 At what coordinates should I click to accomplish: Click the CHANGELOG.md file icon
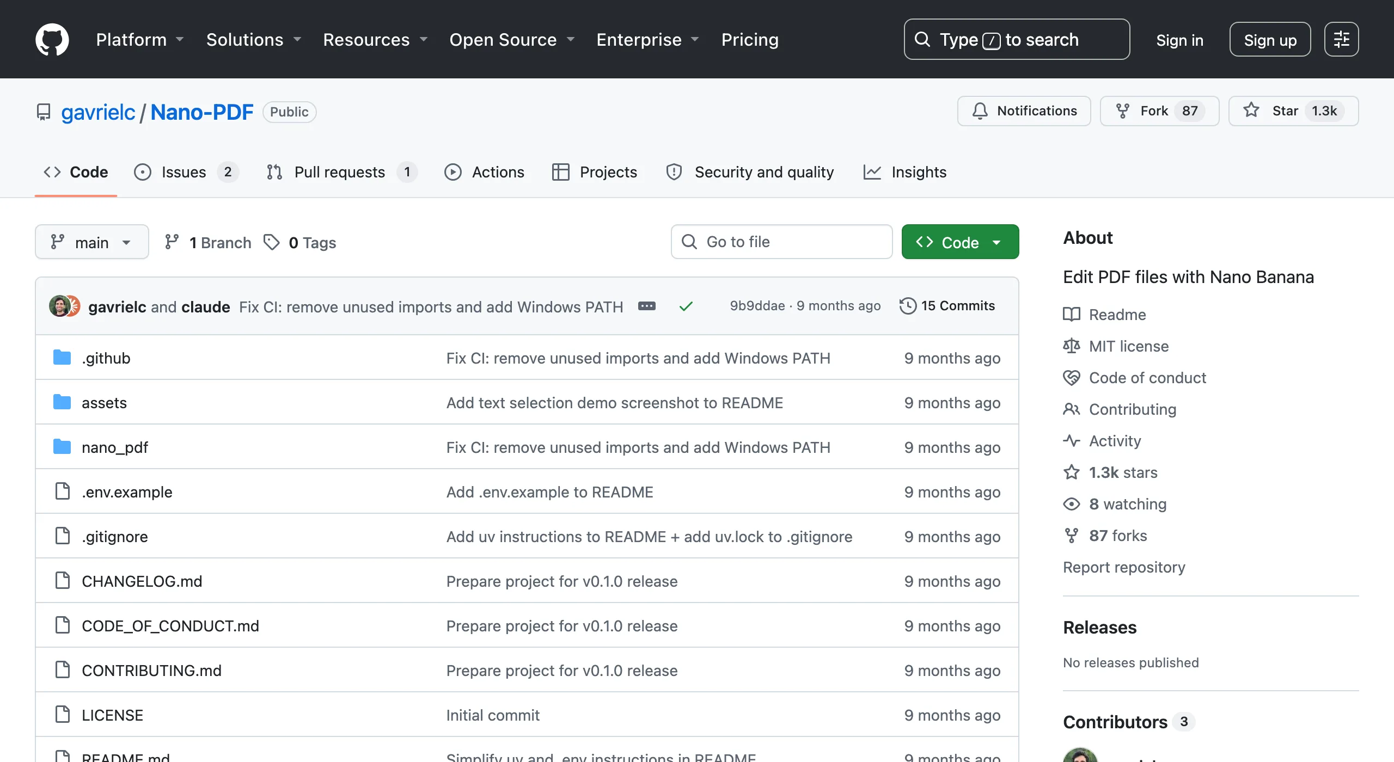pos(63,580)
